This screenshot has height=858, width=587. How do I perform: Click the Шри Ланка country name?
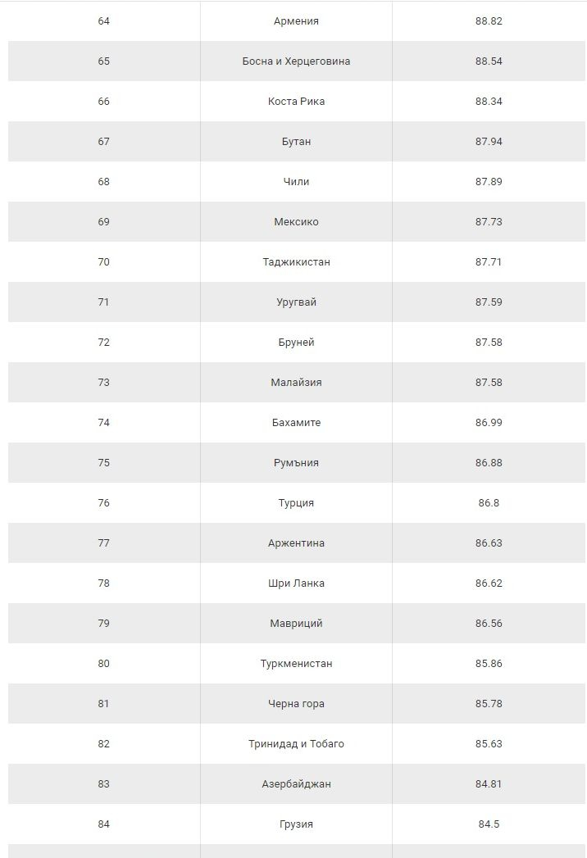coord(296,583)
